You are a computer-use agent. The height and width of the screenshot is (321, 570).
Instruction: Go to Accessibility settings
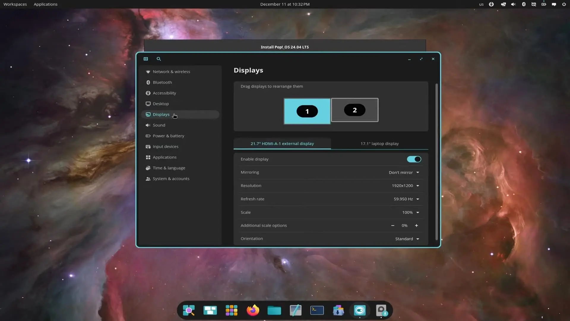pos(180,93)
